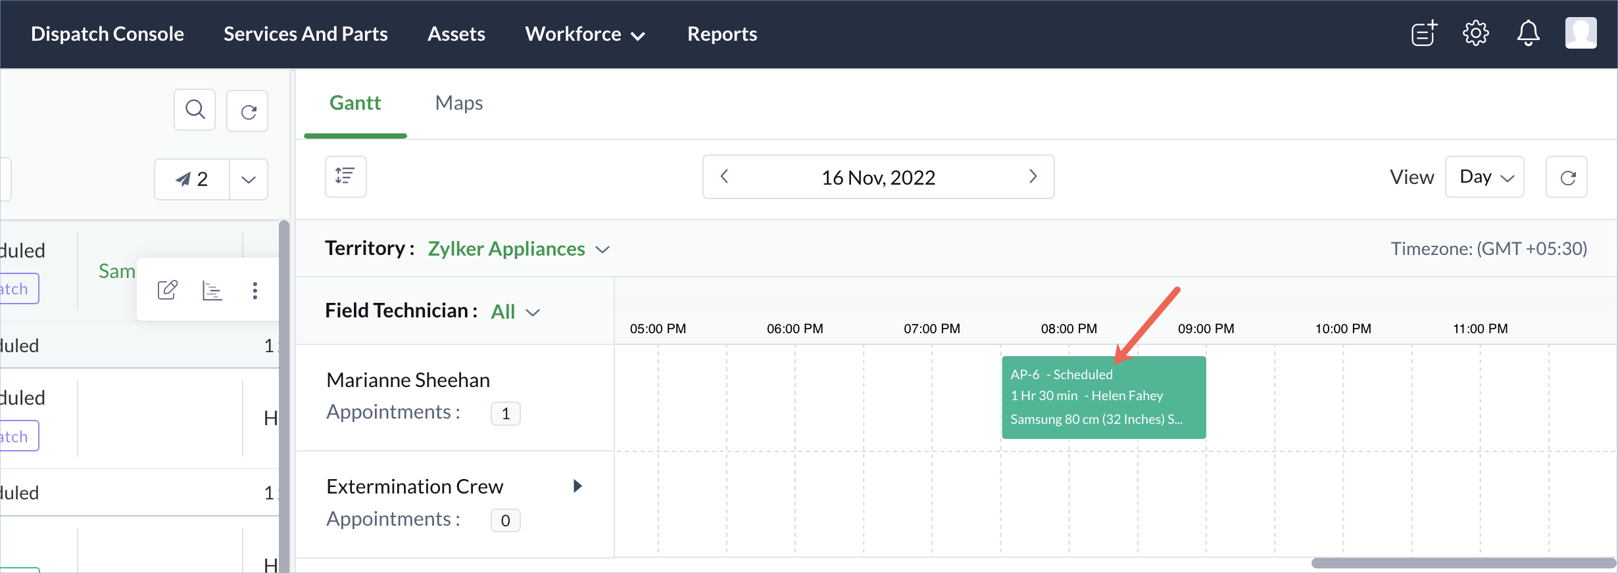Switch to the Maps tab
Screen dimensions: 1618x573
click(x=459, y=103)
